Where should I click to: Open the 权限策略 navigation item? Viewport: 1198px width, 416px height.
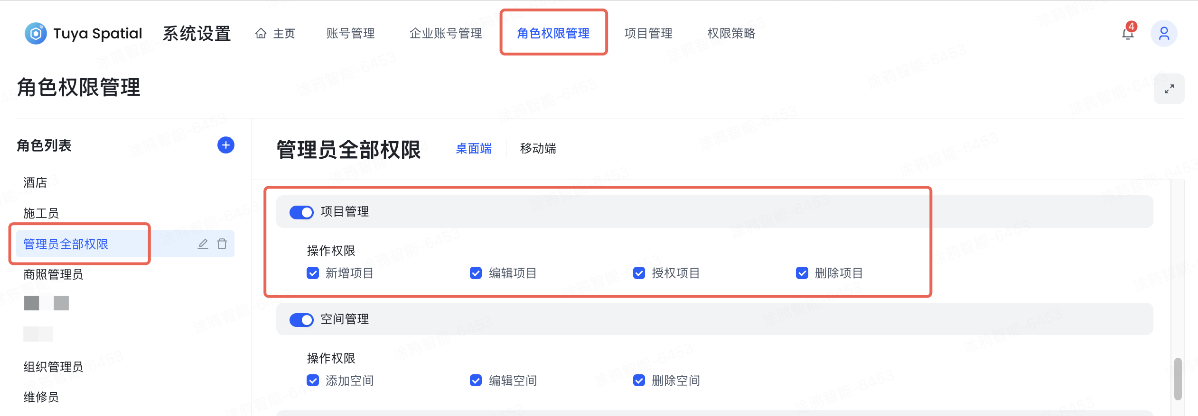coord(731,33)
